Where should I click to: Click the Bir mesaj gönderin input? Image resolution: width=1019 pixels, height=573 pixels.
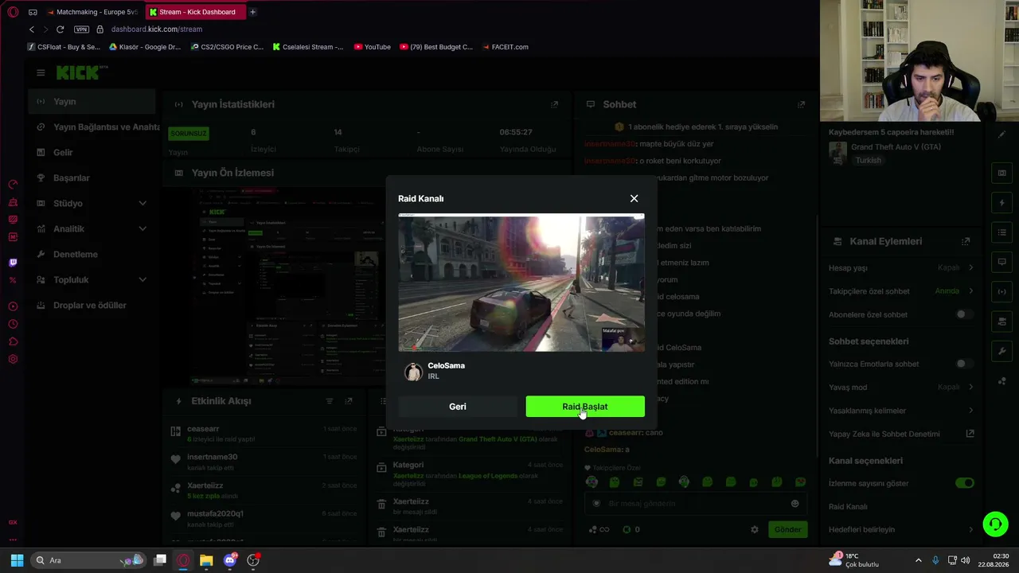[695, 503]
